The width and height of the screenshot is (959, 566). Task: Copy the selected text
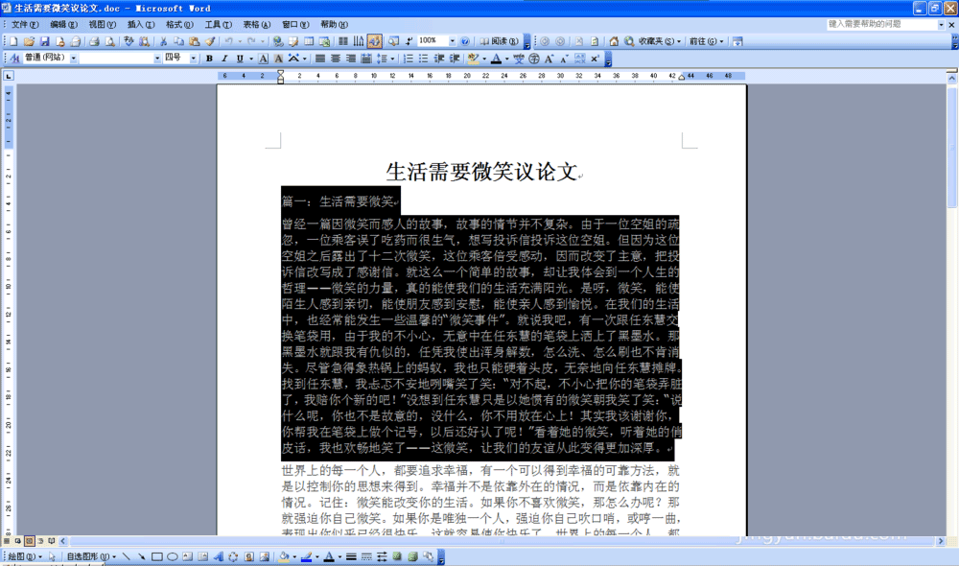pos(178,41)
